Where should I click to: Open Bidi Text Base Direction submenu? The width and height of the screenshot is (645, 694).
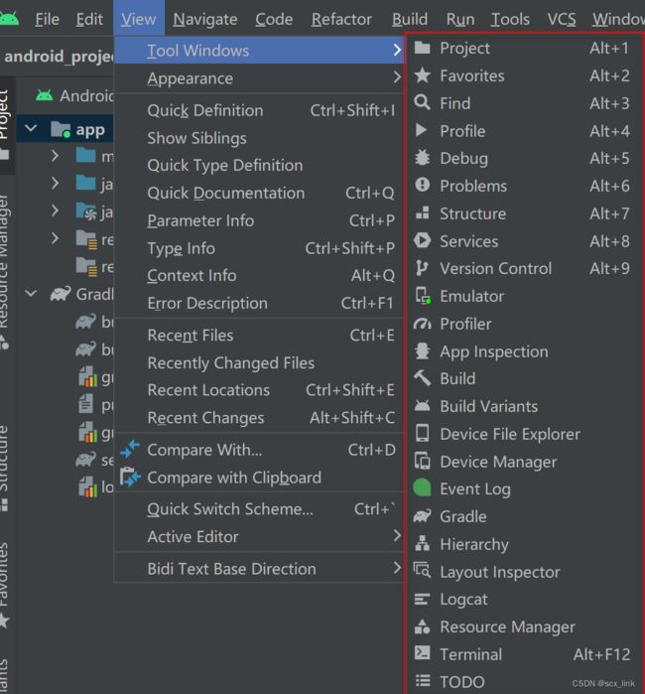pos(259,568)
